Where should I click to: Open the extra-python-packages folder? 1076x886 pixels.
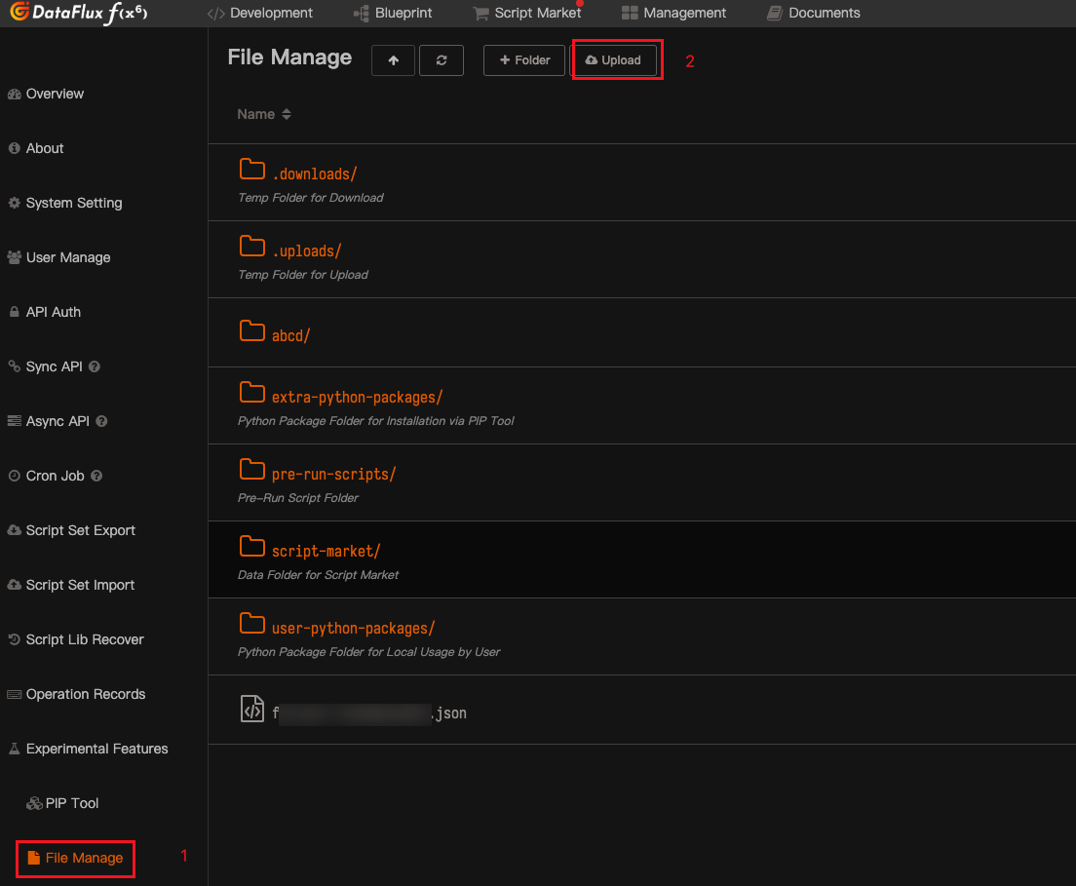tap(357, 397)
